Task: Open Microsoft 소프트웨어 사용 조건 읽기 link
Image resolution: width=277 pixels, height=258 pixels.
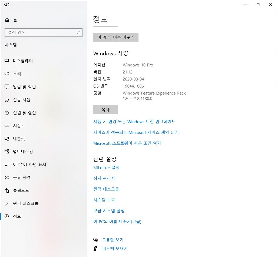Action: click(127, 143)
